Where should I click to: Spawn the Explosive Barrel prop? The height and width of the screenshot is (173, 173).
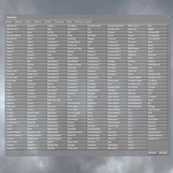[x=16, y=35]
